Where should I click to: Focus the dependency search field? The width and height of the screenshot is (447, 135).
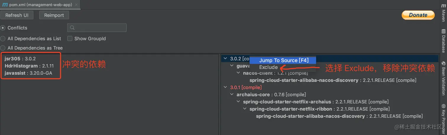[97, 28]
